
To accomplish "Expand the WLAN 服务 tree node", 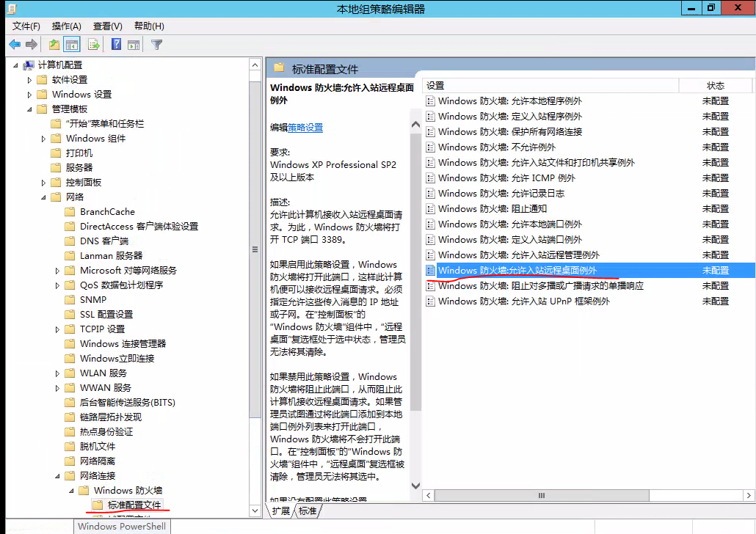I will tap(57, 373).
